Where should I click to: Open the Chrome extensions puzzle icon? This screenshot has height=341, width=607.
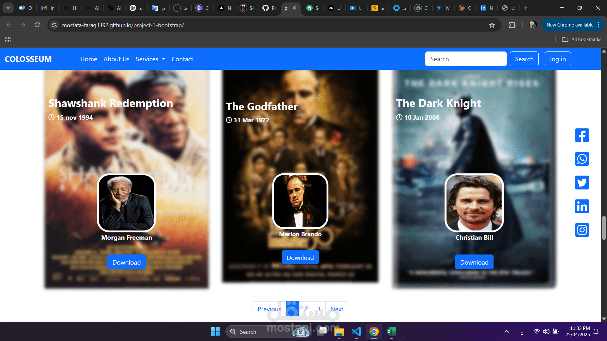pyautogui.click(x=512, y=25)
